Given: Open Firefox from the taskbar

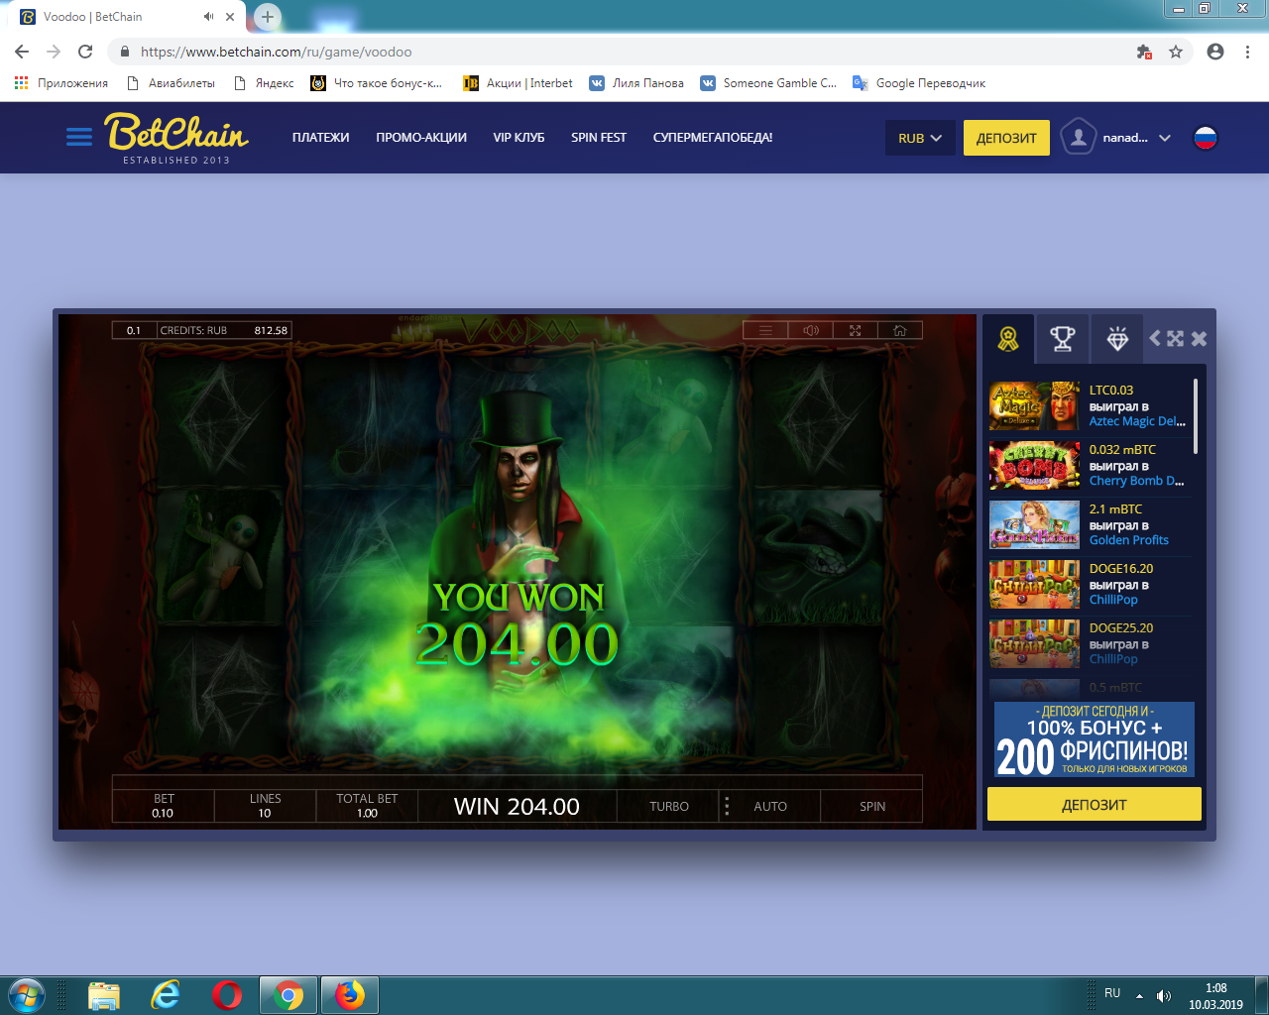Looking at the screenshot, I should [x=350, y=995].
